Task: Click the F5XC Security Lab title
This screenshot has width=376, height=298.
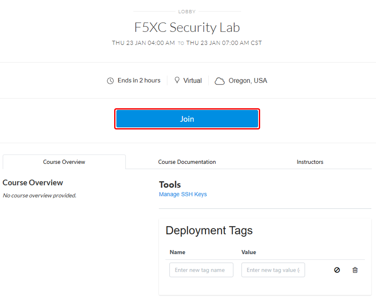Action: click(187, 27)
